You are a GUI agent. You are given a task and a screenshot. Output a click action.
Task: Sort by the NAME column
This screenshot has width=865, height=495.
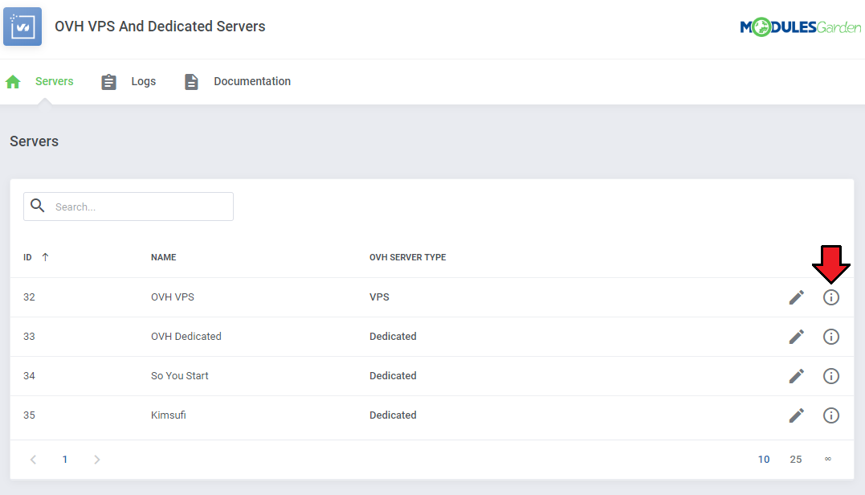pos(163,257)
